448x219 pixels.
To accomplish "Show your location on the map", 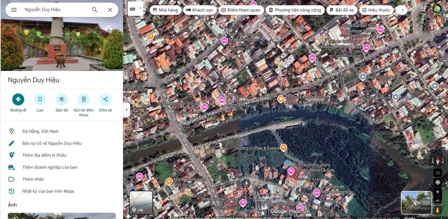I will (x=438, y=182).
